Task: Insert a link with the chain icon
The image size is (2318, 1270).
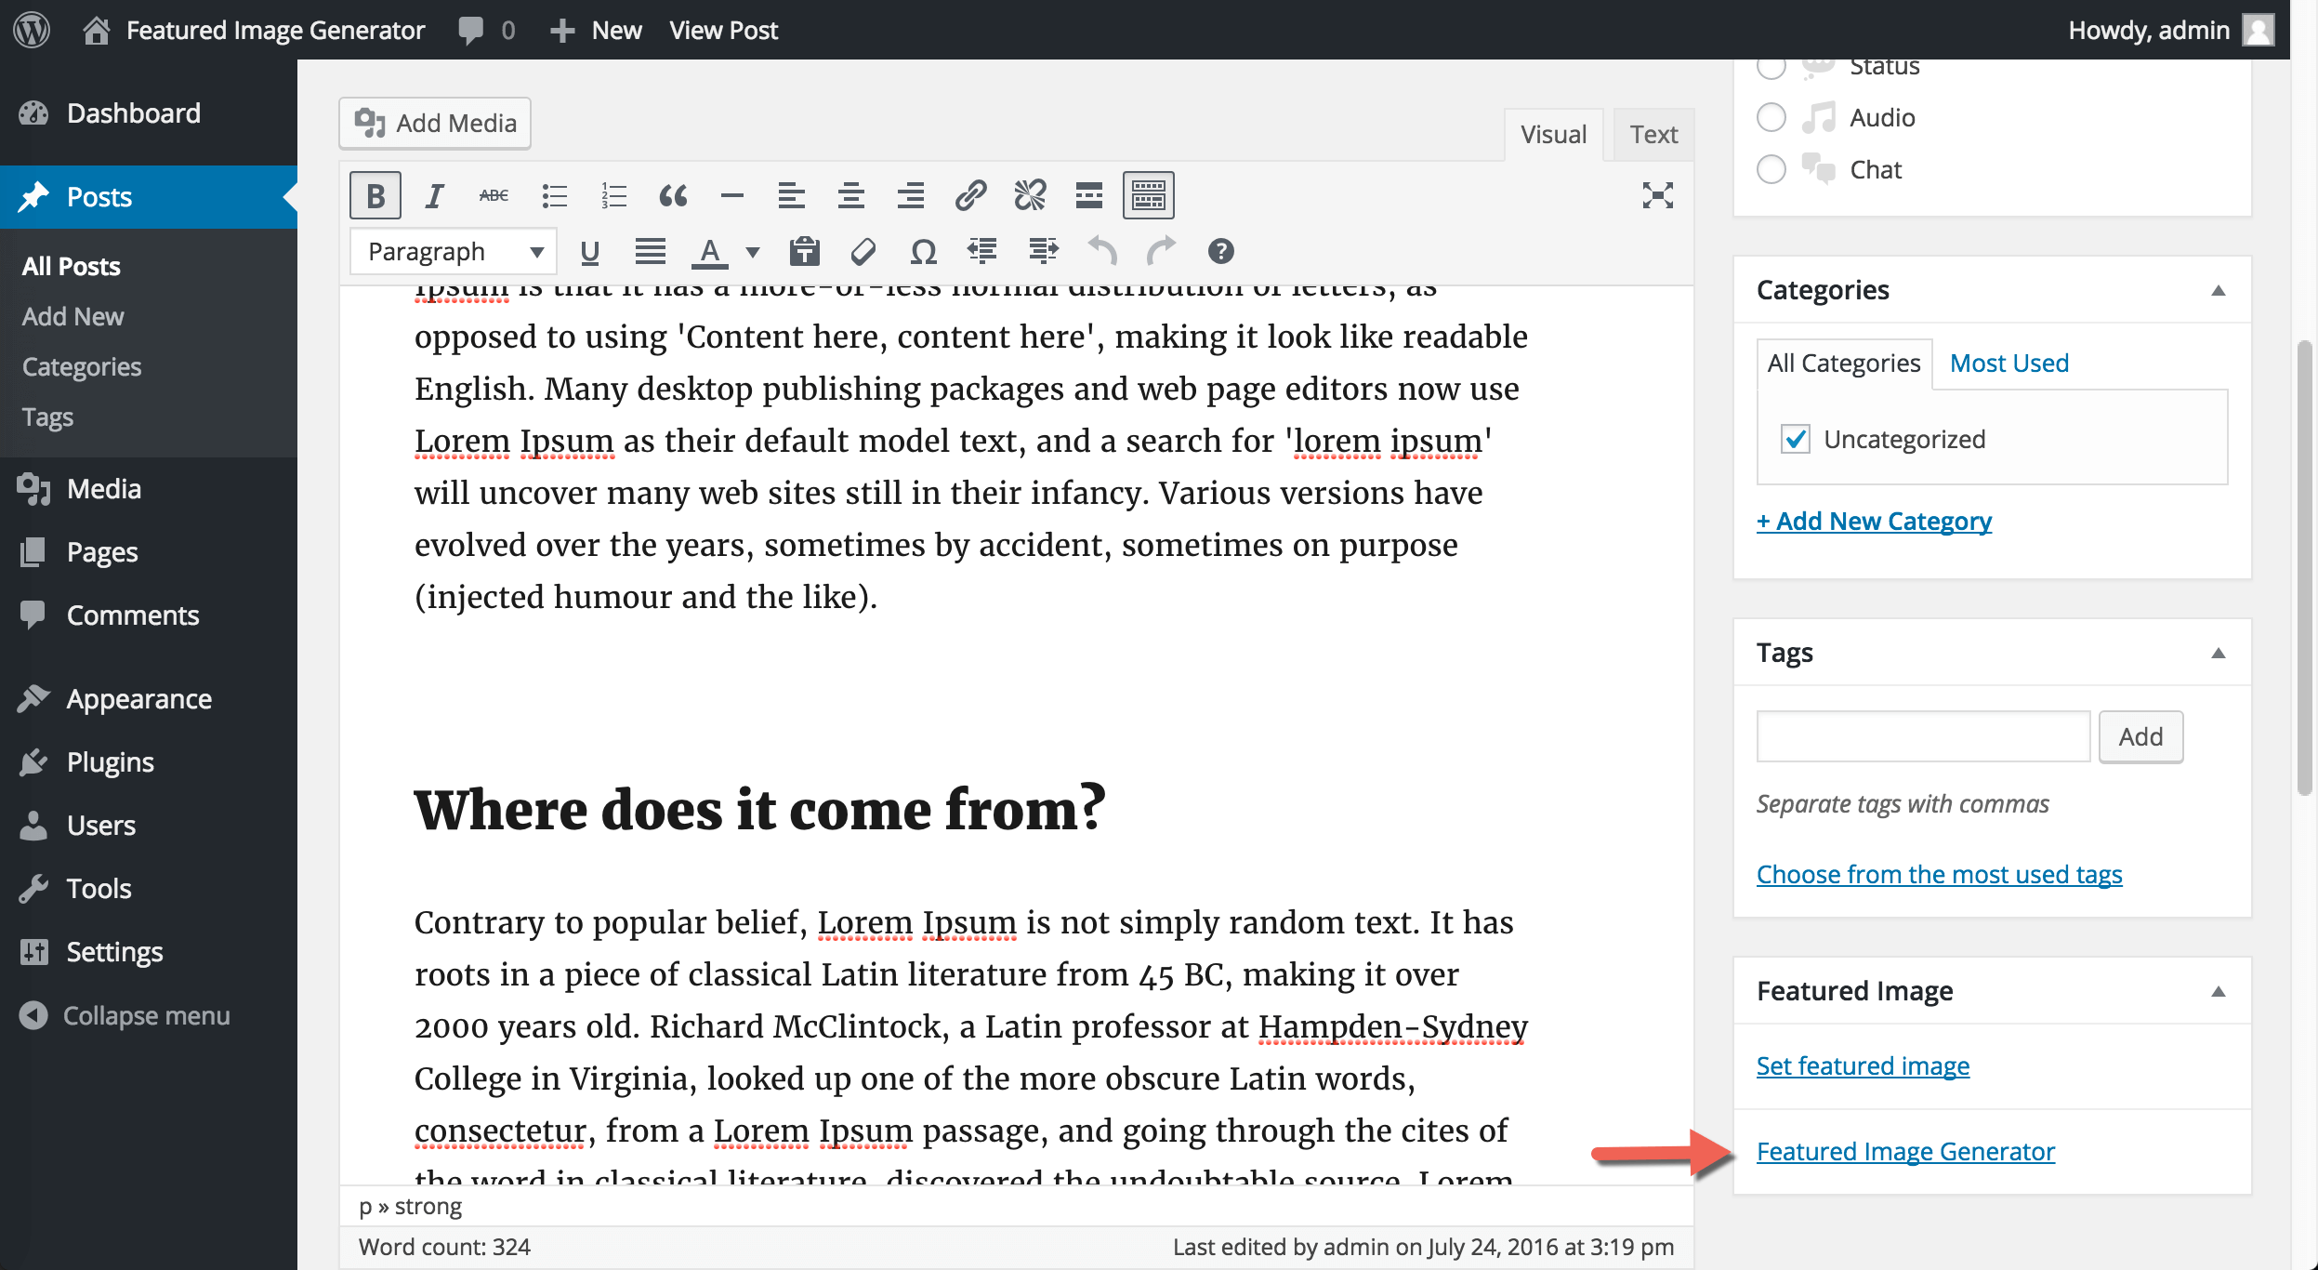Action: (969, 196)
